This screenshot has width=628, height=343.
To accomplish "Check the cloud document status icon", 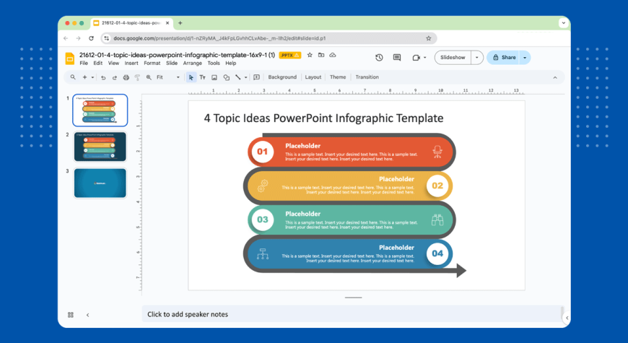I will [x=333, y=56].
